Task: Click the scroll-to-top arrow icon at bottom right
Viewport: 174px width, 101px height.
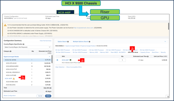Action: tap(168, 97)
